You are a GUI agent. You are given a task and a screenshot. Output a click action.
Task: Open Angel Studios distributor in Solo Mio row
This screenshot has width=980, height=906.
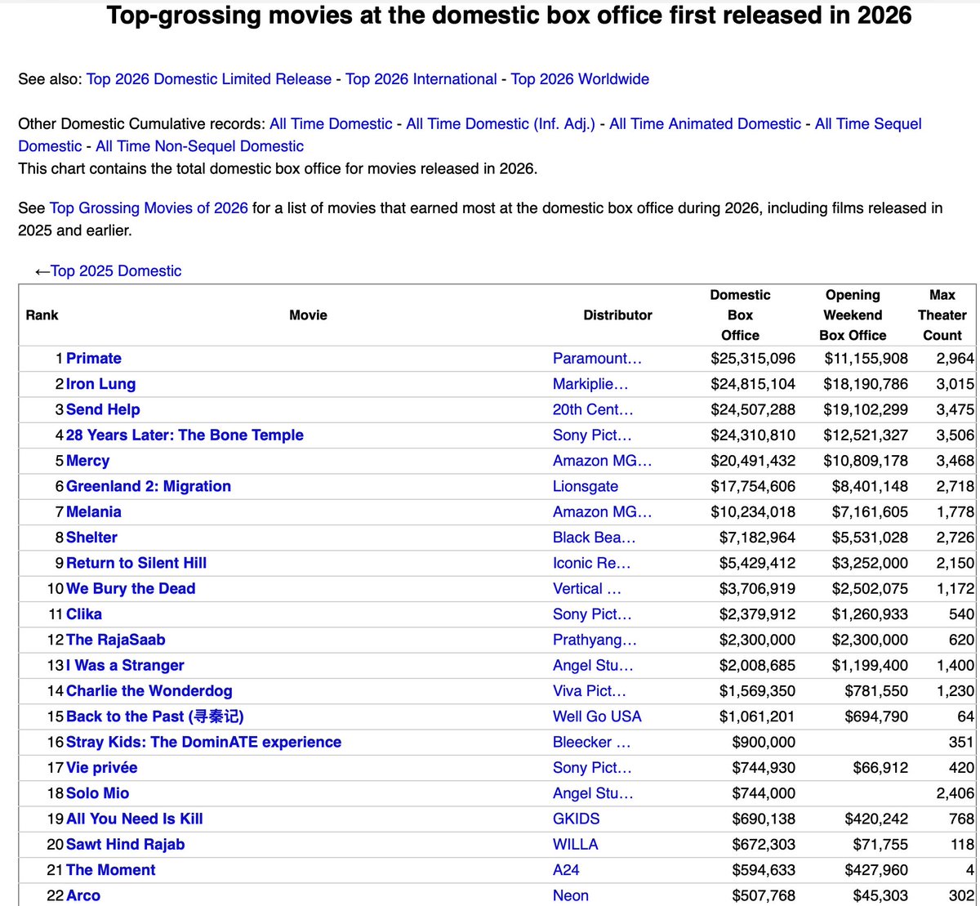[593, 794]
